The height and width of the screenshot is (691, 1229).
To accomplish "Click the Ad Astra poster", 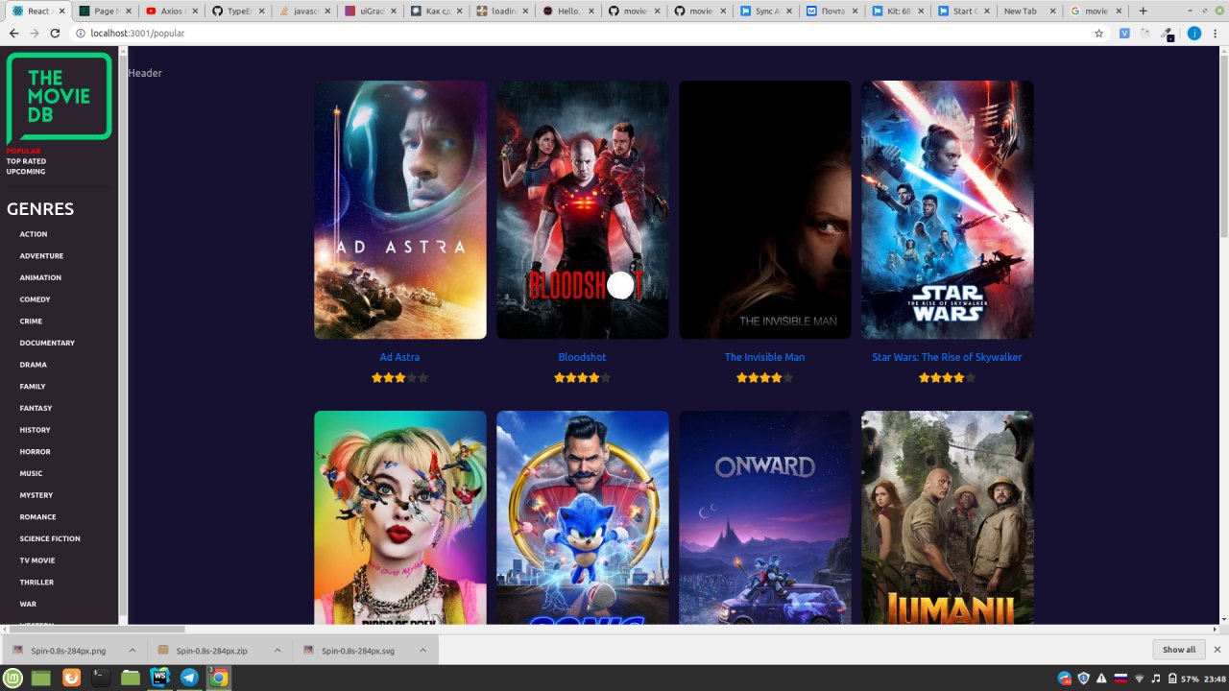I will [400, 209].
